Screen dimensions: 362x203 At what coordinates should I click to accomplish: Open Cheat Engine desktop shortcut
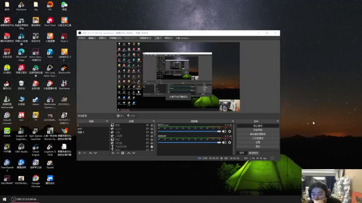coord(36,150)
